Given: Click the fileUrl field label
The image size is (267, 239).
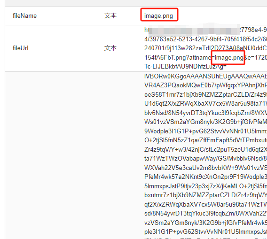Looking at the screenshot, I should pos(20,48).
